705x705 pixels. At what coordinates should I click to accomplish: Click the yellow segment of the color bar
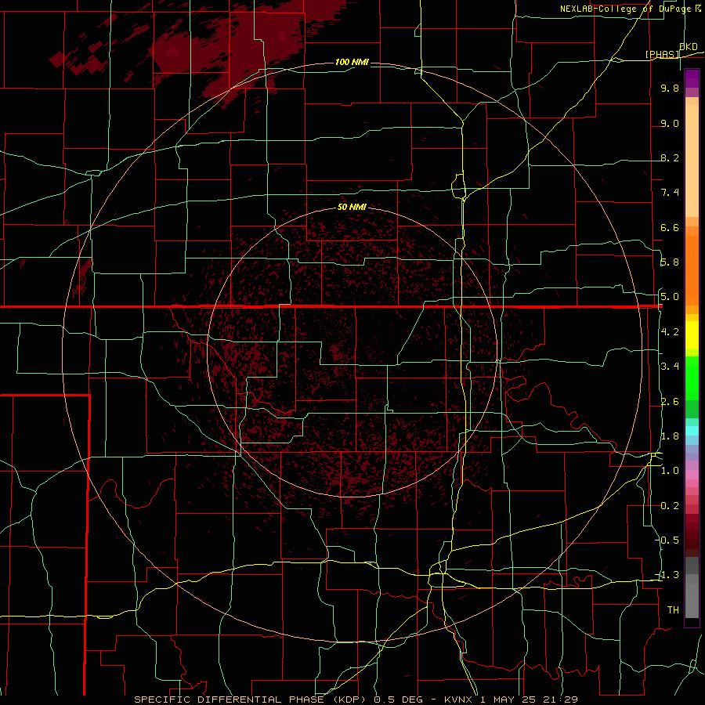coord(692,335)
